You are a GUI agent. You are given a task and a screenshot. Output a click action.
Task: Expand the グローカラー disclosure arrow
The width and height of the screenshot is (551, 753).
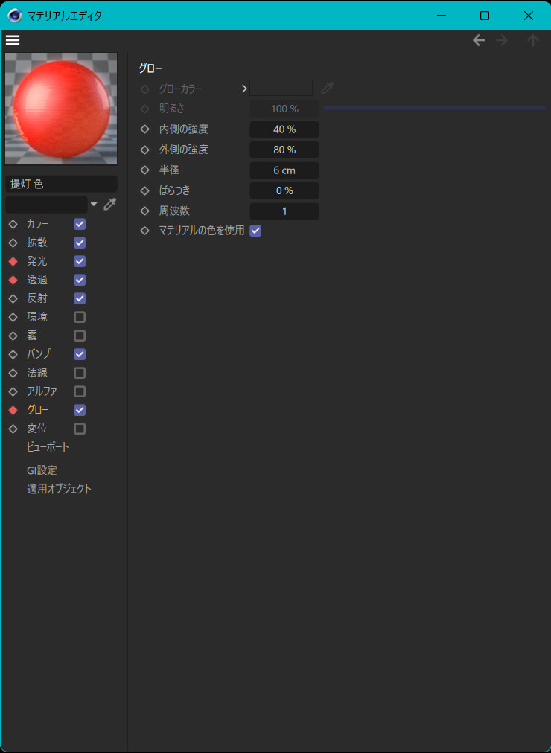point(244,89)
